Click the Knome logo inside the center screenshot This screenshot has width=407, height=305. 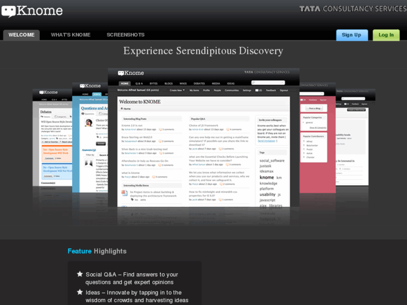tap(131, 73)
